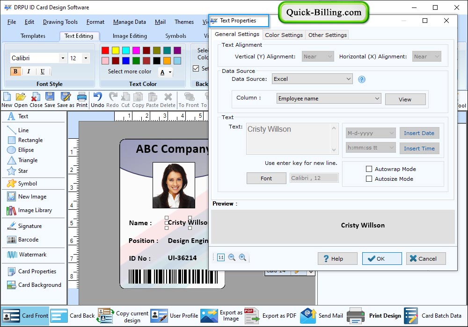This screenshot has height=327, width=468.
Task: Expand the Data Source Excel dropdown
Action: pyautogui.click(x=312, y=79)
